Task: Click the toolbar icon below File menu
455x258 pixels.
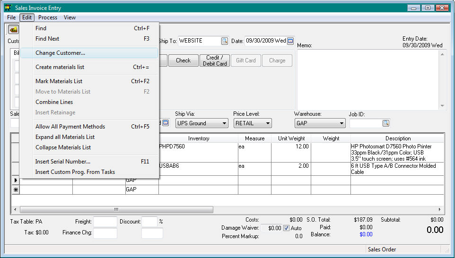Action: pos(13,30)
